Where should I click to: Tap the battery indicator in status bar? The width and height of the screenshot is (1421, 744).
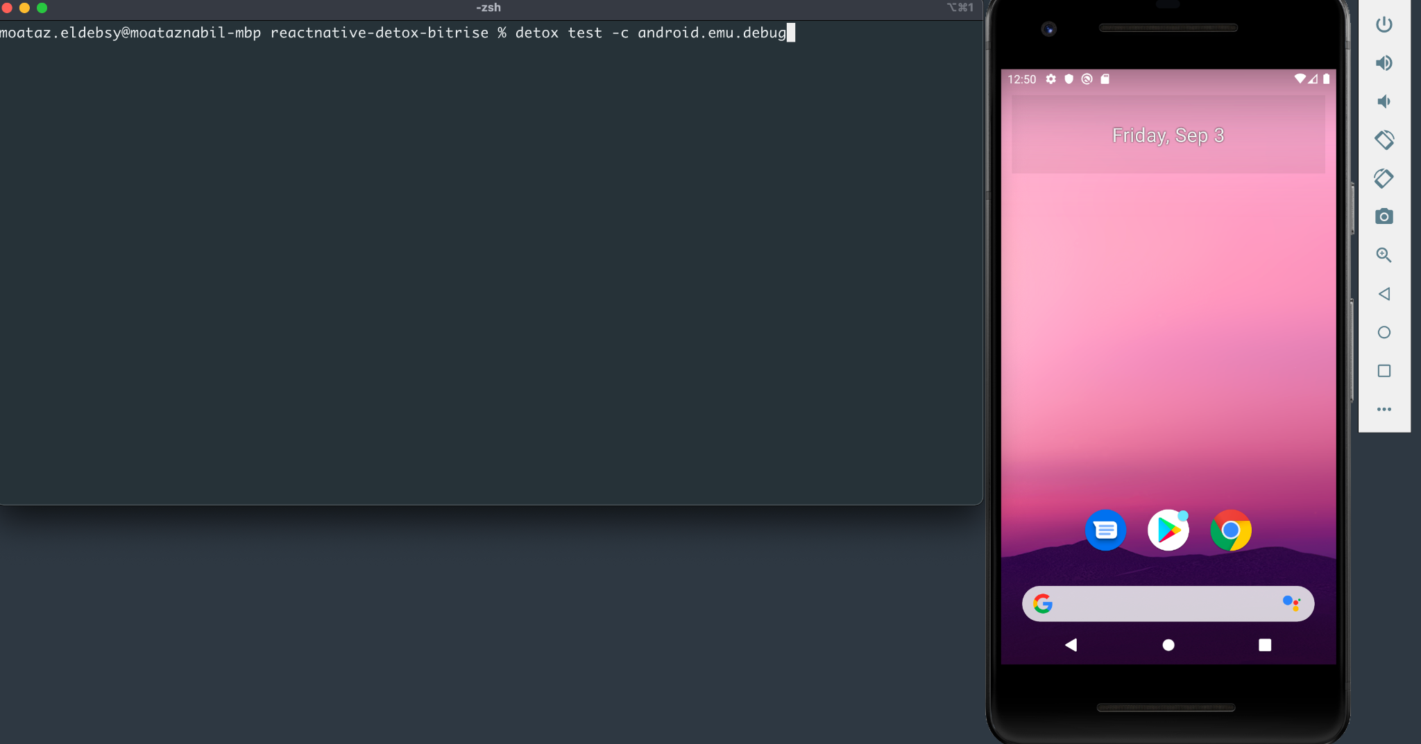tap(1326, 79)
